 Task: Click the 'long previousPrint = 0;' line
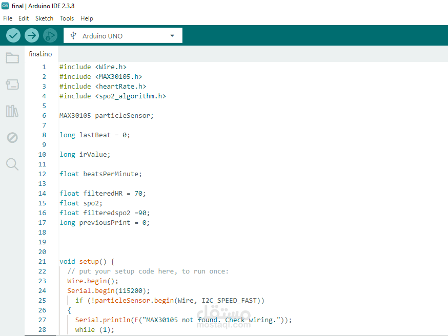pos(105,222)
